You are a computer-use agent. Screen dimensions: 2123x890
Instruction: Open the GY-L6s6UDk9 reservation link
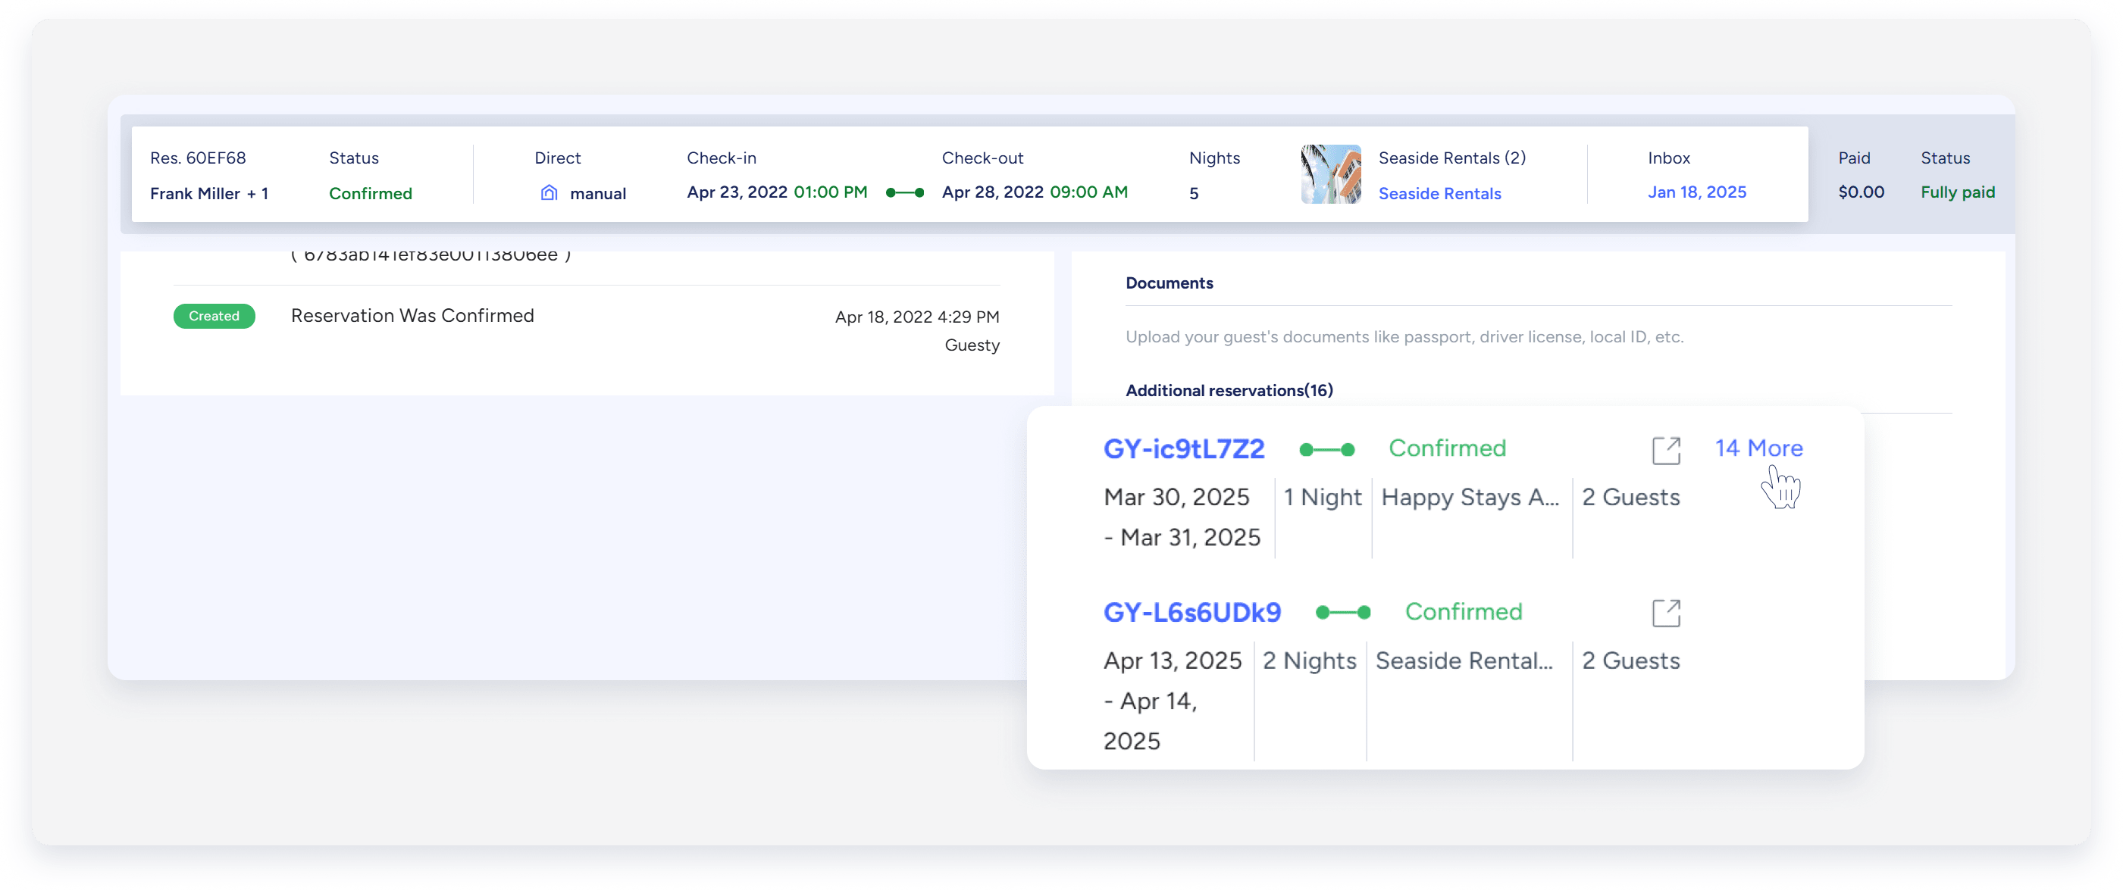tap(1191, 613)
